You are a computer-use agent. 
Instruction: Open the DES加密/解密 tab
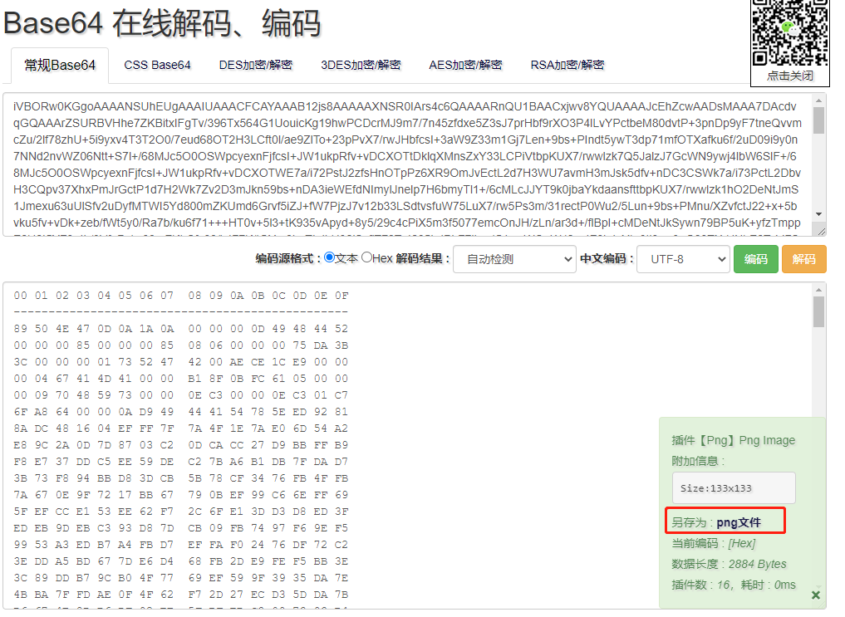point(256,65)
